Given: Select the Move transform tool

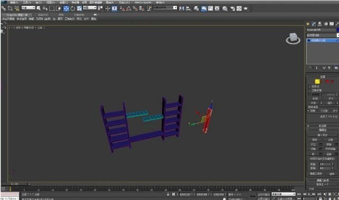Looking at the screenshot, I should (66, 8).
